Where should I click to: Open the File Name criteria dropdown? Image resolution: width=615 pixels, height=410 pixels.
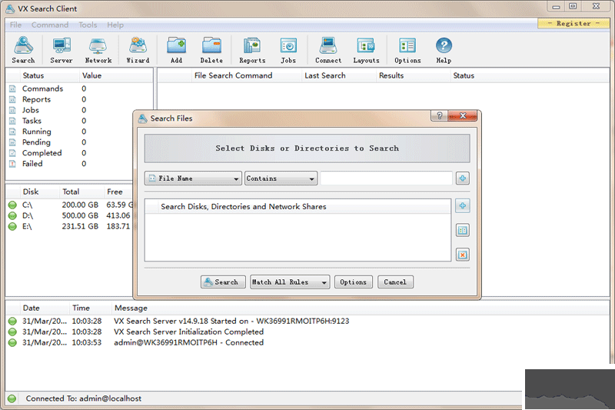click(x=193, y=178)
